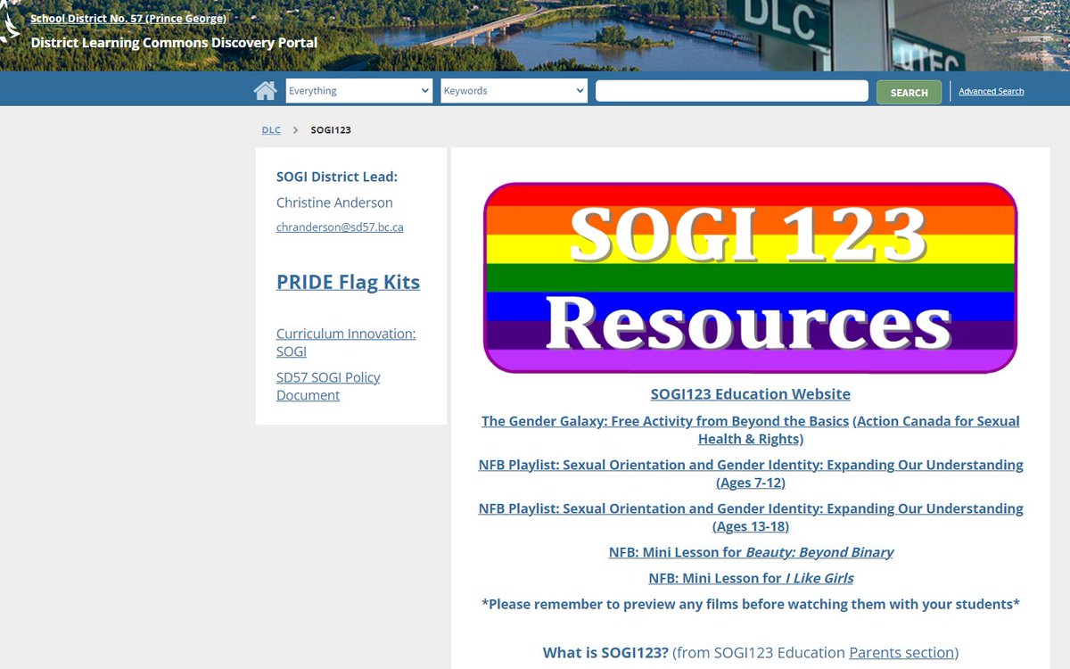Screen dimensions: 1070x669
Task: Click the breadcrumb separator chevron
Action: (295, 130)
